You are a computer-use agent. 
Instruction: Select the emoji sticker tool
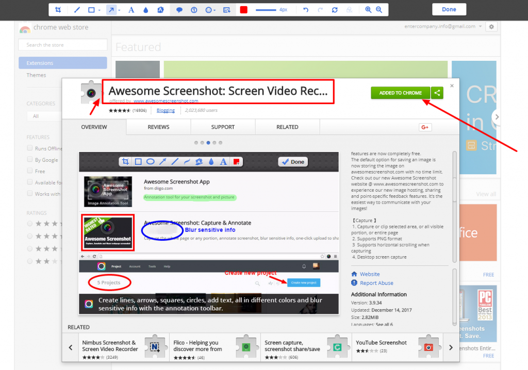pyautogui.click(x=208, y=10)
